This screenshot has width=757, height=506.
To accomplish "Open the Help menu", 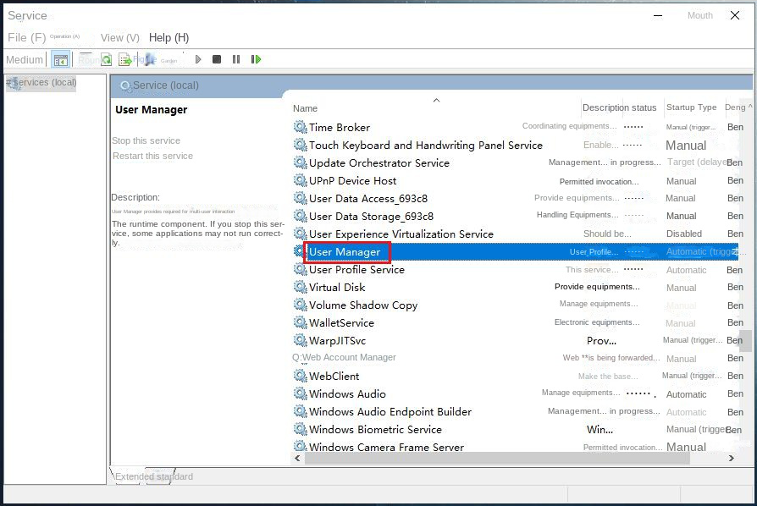I will (169, 37).
